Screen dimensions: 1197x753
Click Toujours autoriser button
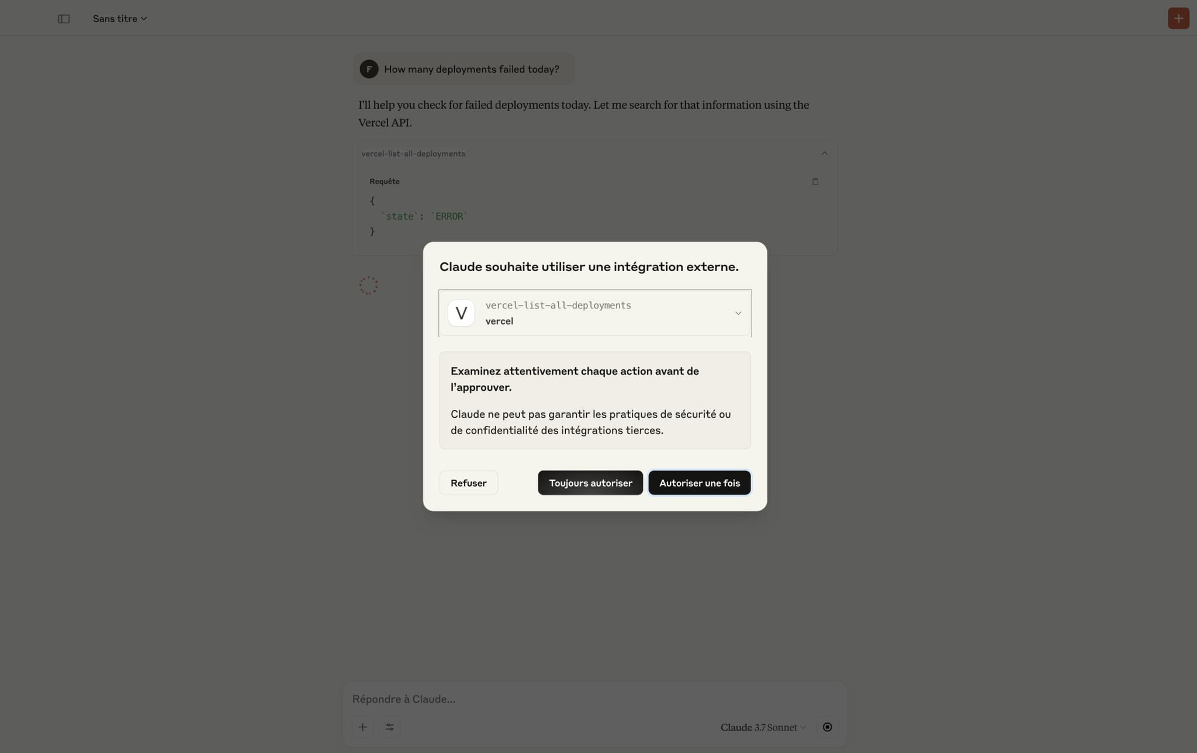[590, 483]
